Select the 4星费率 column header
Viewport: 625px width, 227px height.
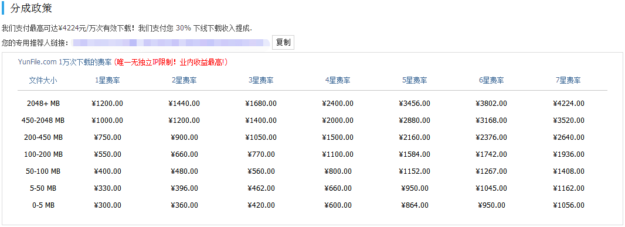point(338,80)
